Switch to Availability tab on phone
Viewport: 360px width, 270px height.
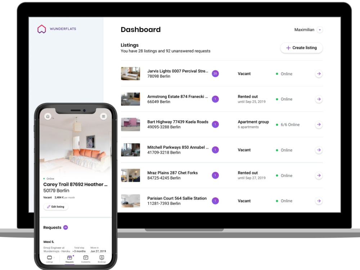pyautogui.click(x=86, y=259)
